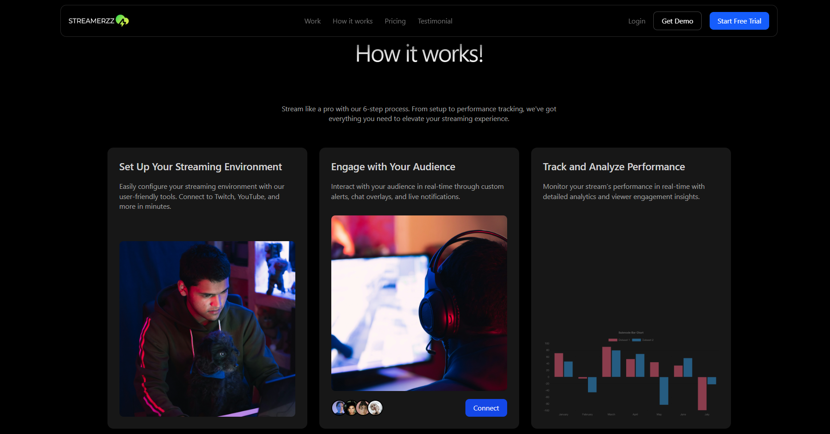This screenshot has width=830, height=434.
Task: Click the March red Dataset 1 bar
Action: pos(607,362)
